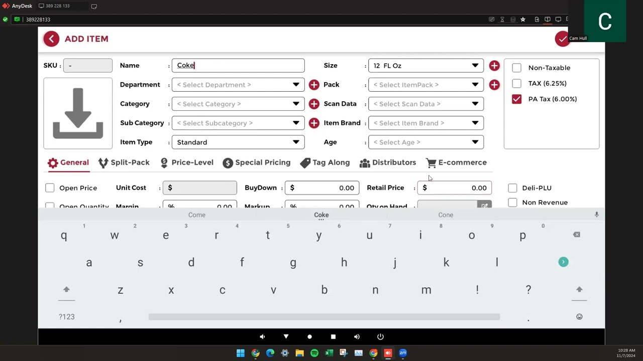Enable the Deli-PLU checkbox
The width and height of the screenshot is (643, 361).
click(512, 188)
